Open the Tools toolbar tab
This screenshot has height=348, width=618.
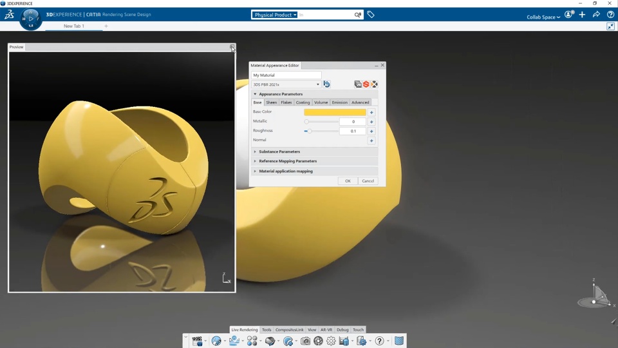[x=267, y=330]
